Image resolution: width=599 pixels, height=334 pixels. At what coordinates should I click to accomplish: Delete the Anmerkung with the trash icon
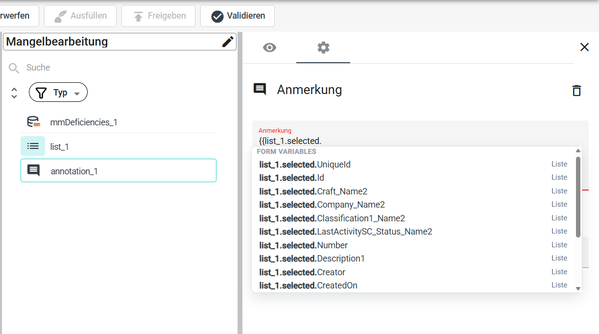[x=576, y=90]
